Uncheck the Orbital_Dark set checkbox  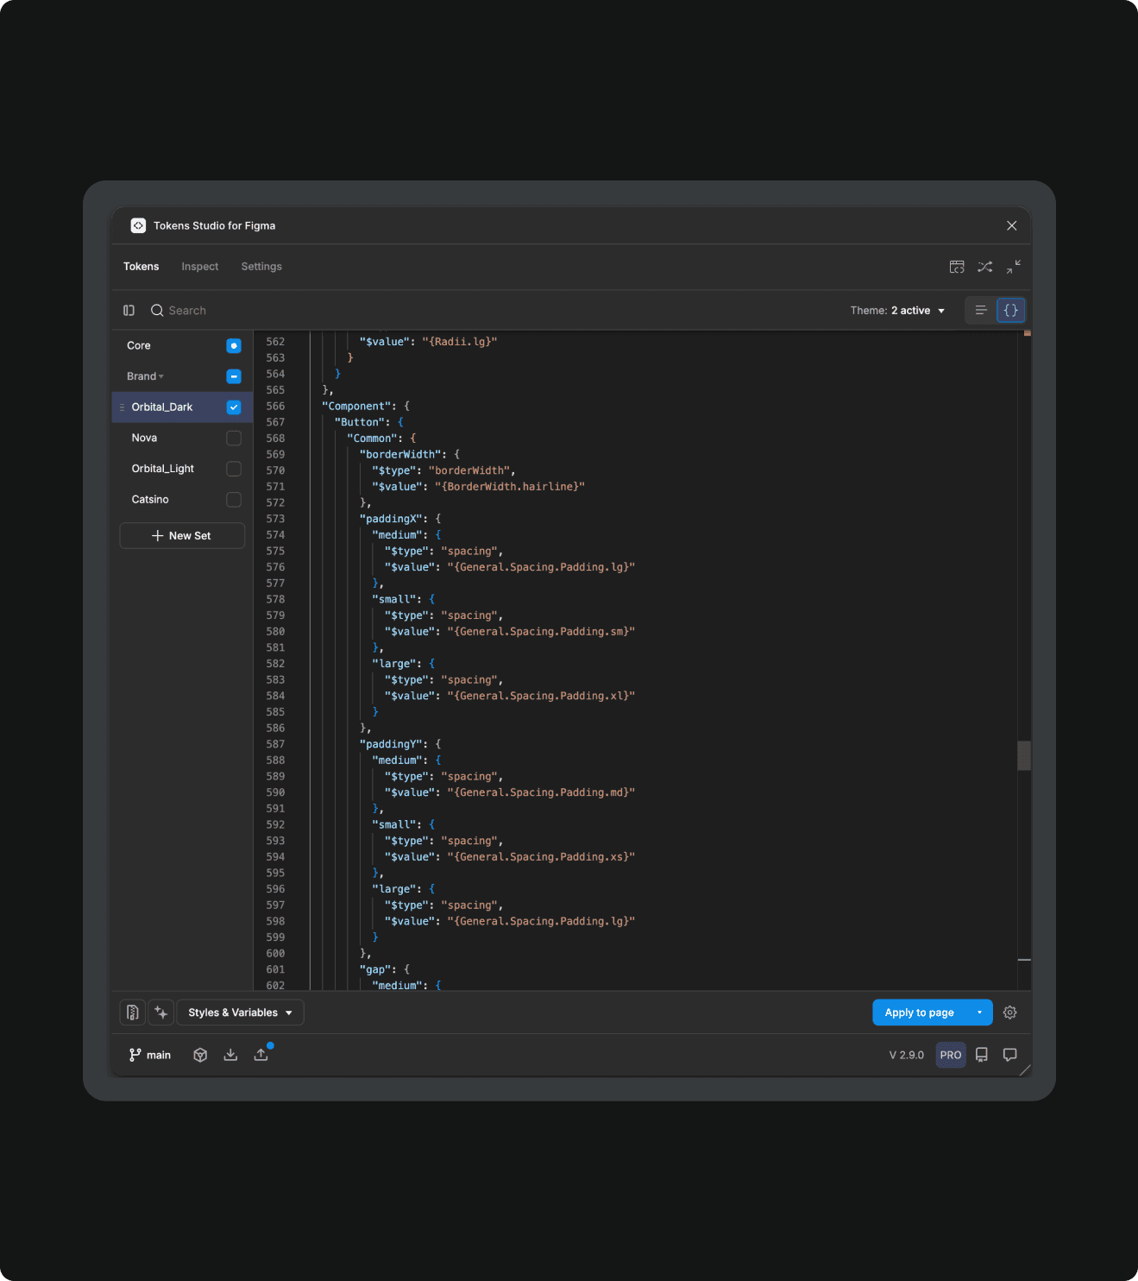point(234,407)
